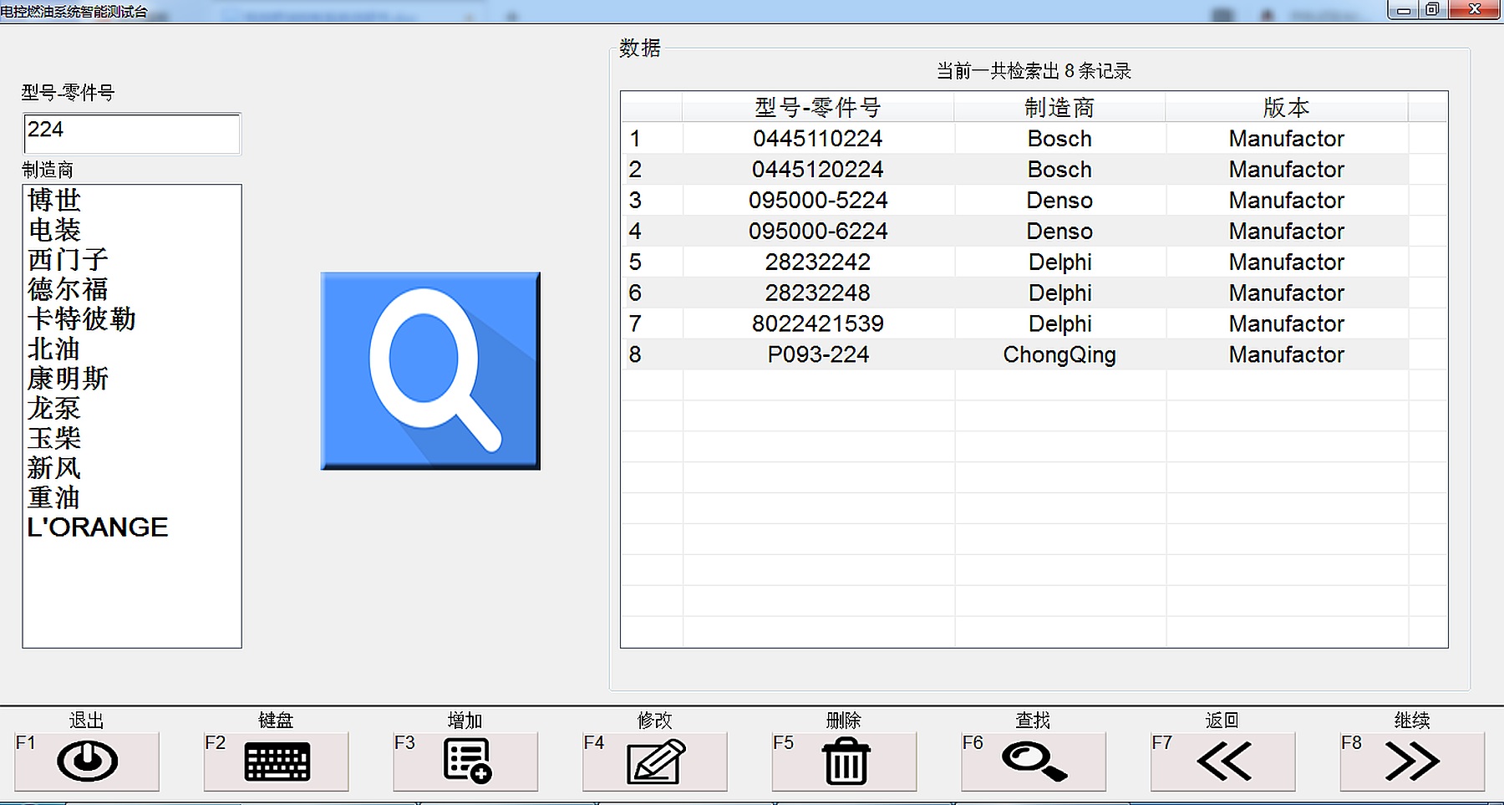The width and height of the screenshot is (1504, 805).
Task: Click row number 6 in the table
Action: pos(635,293)
